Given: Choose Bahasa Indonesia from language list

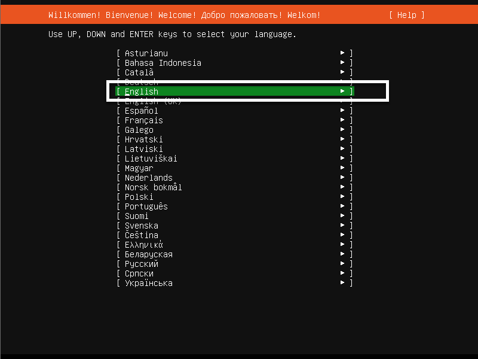Looking at the screenshot, I should tap(234, 63).
